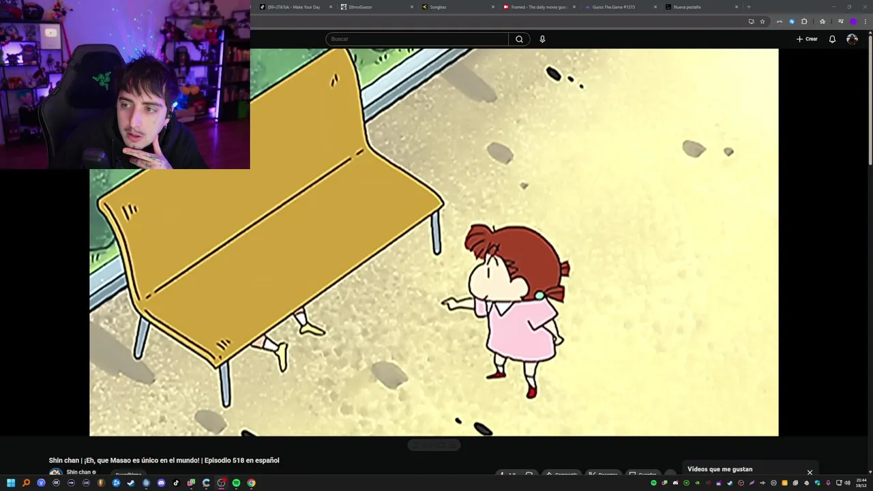Screen dimensions: 873x491
Task: Focus the Buscar search field
Action: pyautogui.click(x=417, y=39)
